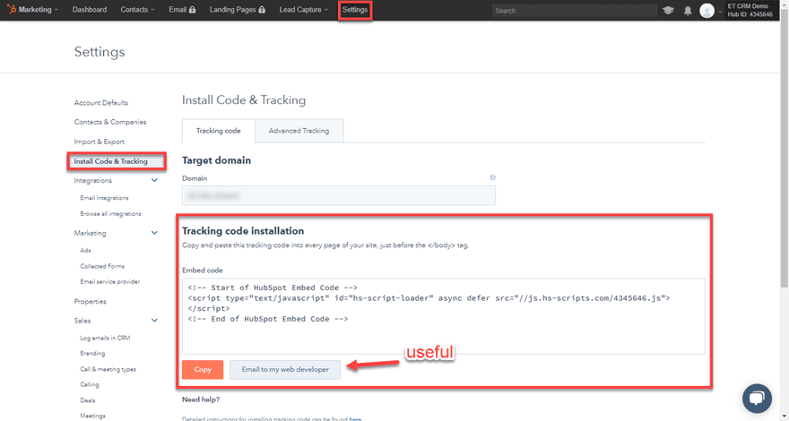Click the user avatar icon
Viewport: 789px width, 421px height.
[x=707, y=11]
